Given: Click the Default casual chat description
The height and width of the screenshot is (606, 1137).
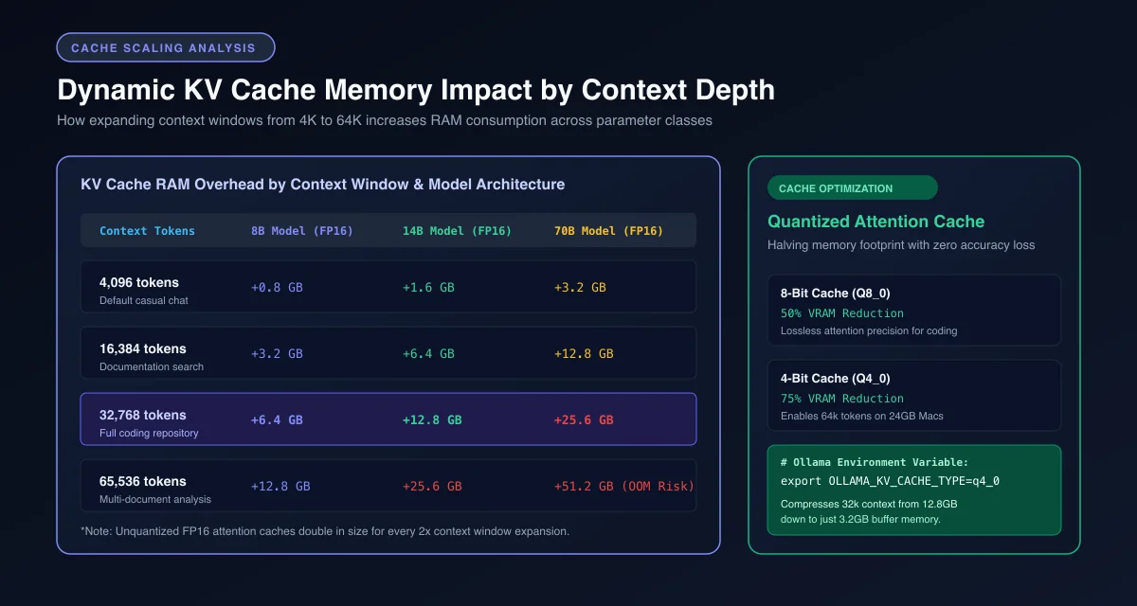Looking at the screenshot, I should click(x=144, y=300).
